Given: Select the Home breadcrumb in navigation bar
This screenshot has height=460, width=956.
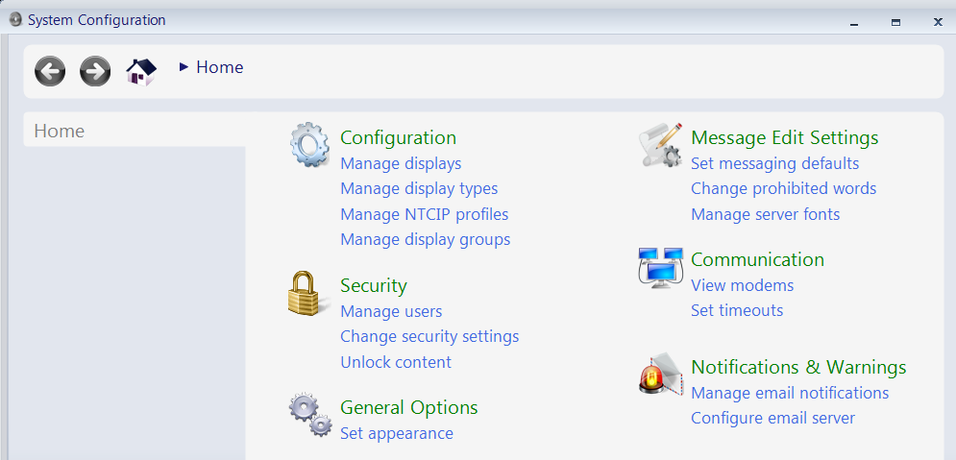Looking at the screenshot, I should click(x=219, y=67).
